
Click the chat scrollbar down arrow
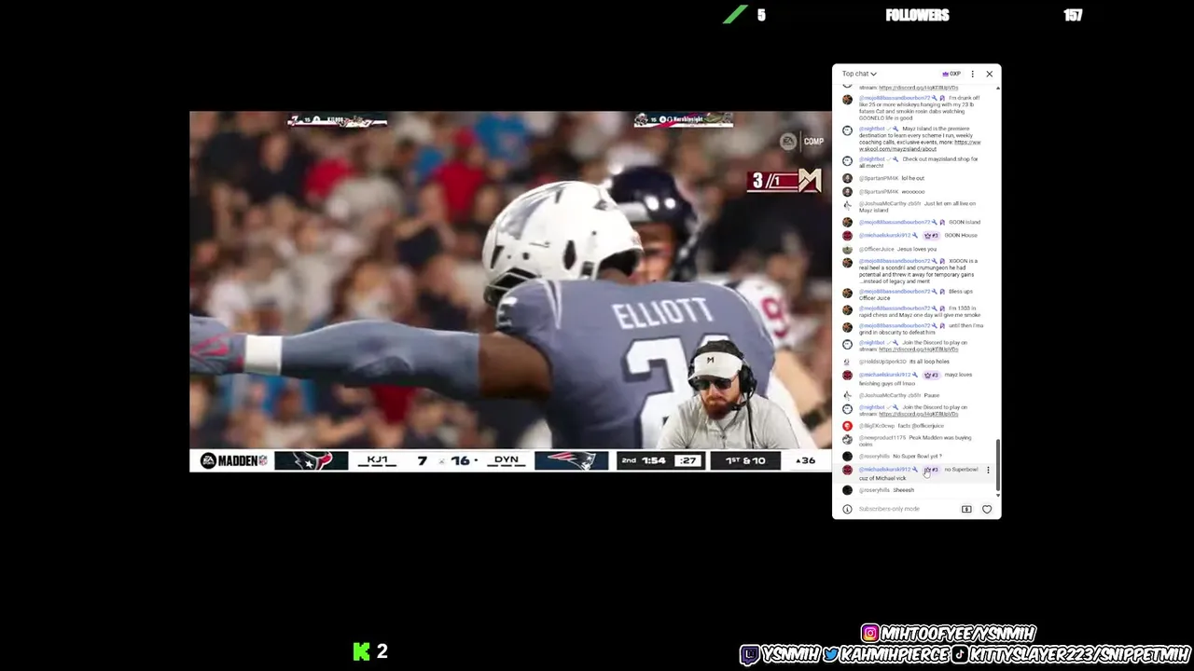point(998,495)
